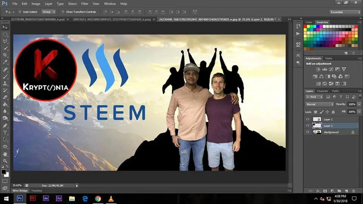Viewport: 363px width, 204px height.
Task: Add a Curves adjustment
Action: [x=331, y=69]
